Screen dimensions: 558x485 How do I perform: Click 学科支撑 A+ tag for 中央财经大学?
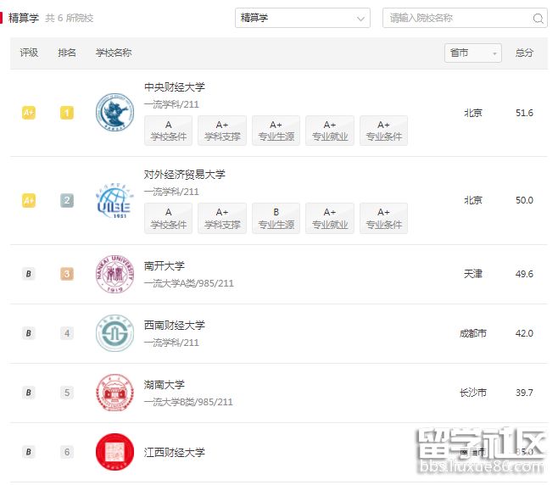222,131
